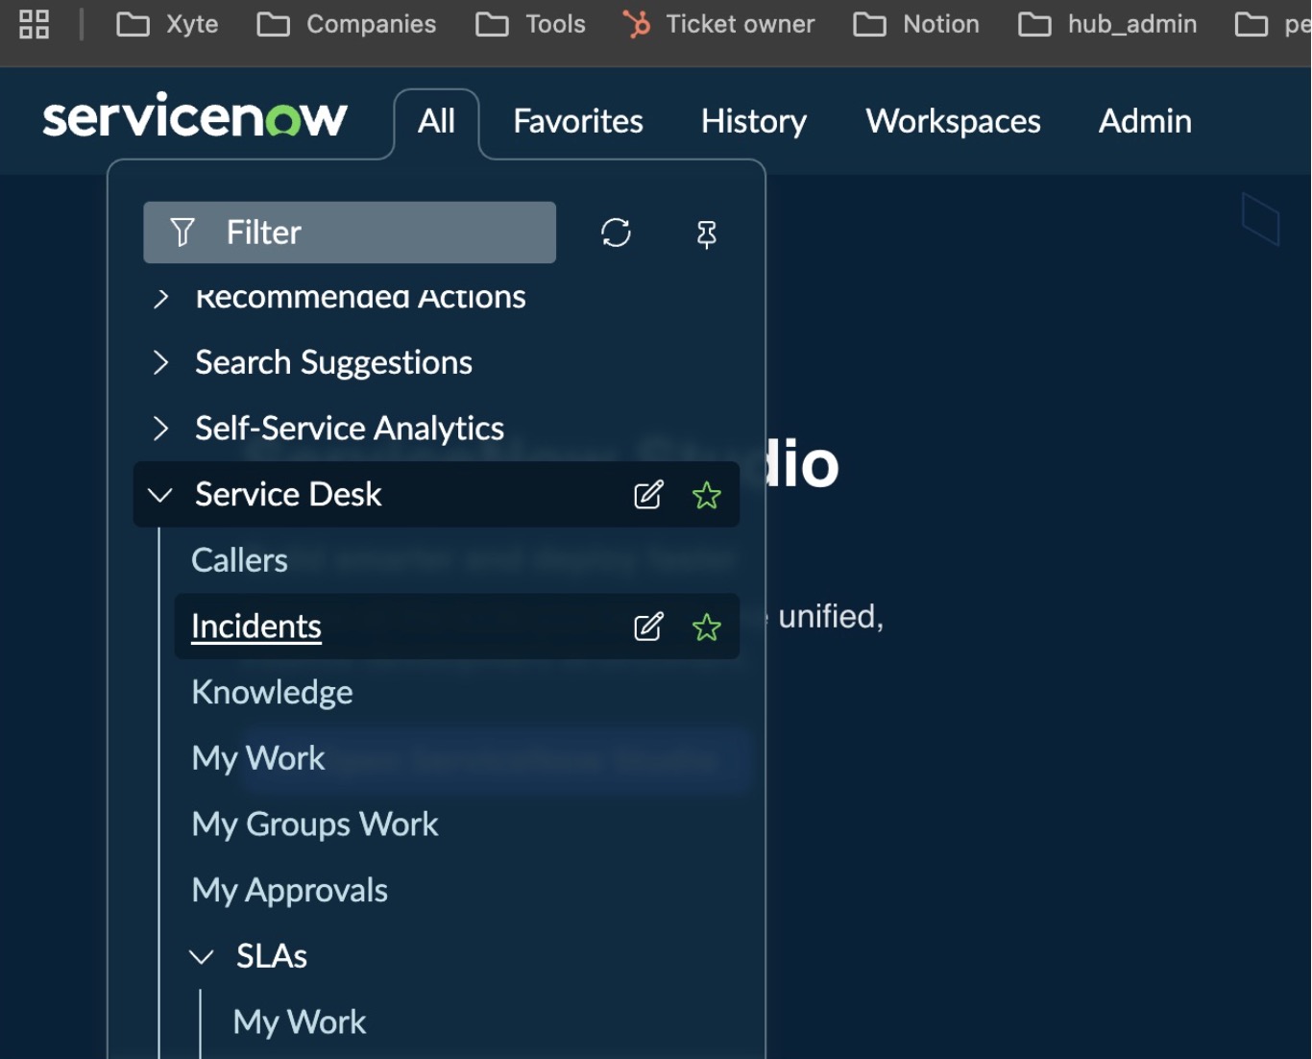The height and width of the screenshot is (1059, 1312).
Task: Favorite Incidents with its star icon
Action: click(x=706, y=627)
